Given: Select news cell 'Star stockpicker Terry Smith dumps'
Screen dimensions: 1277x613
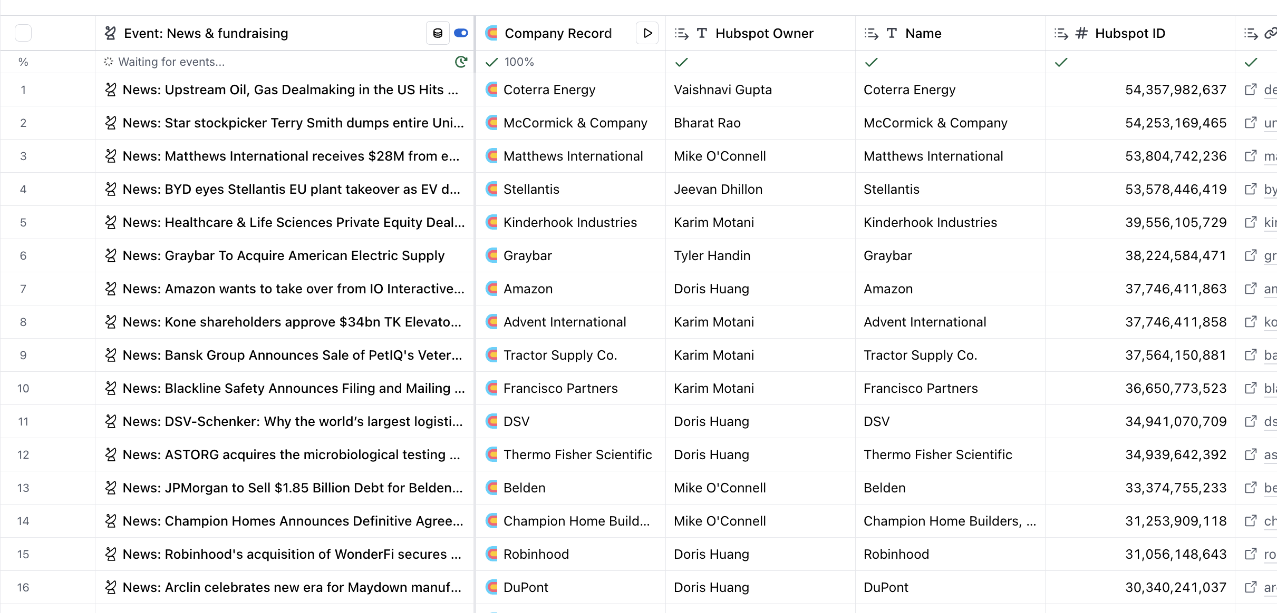Looking at the screenshot, I should tap(285, 123).
